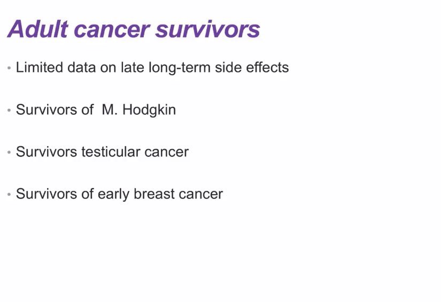Click the "Adult cancer survivors" slide title
The image size is (441, 302).
click(x=134, y=29)
